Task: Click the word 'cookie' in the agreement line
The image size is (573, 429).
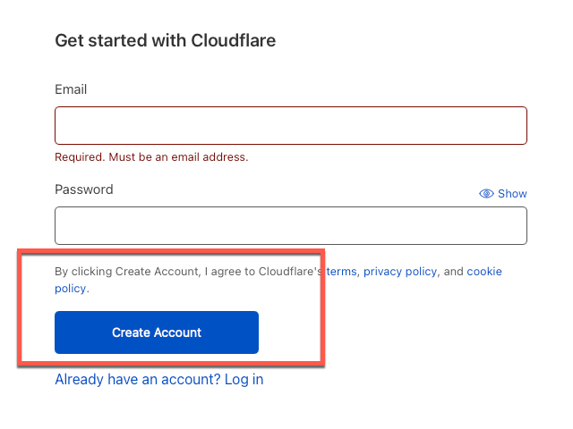Action: pyautogui.click(x=484, y=272)
